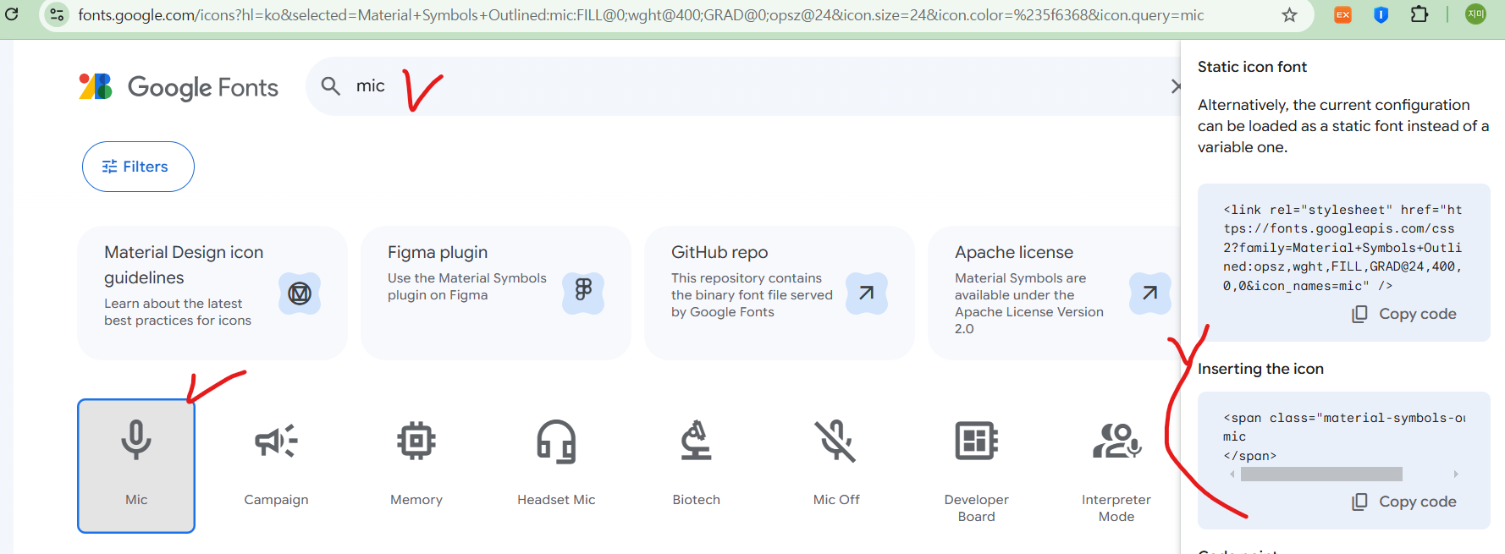Click the fonts.google.com address bar URL
The image size is (1505, 554).
click(x=641, y=14)
